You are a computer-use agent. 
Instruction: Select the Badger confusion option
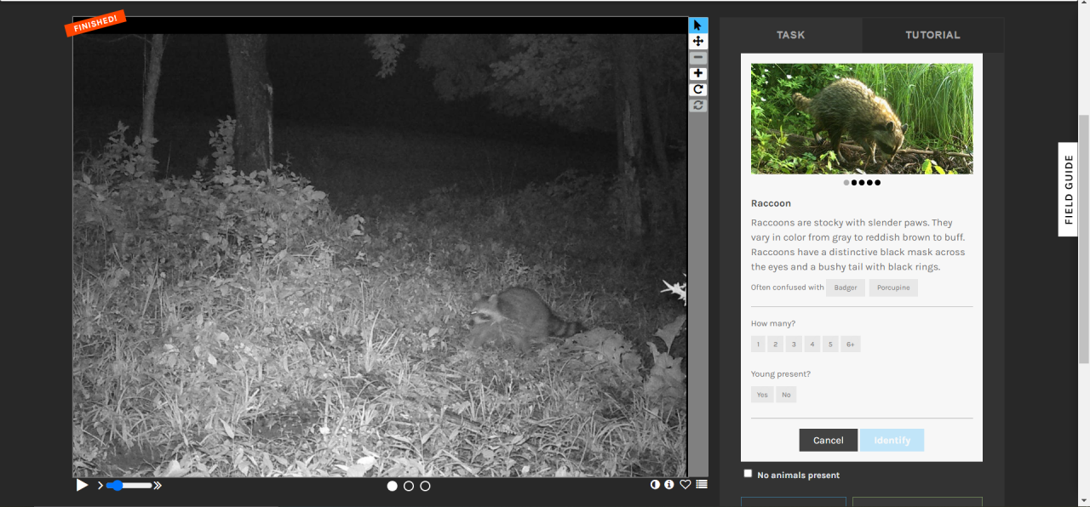(846, 288)
